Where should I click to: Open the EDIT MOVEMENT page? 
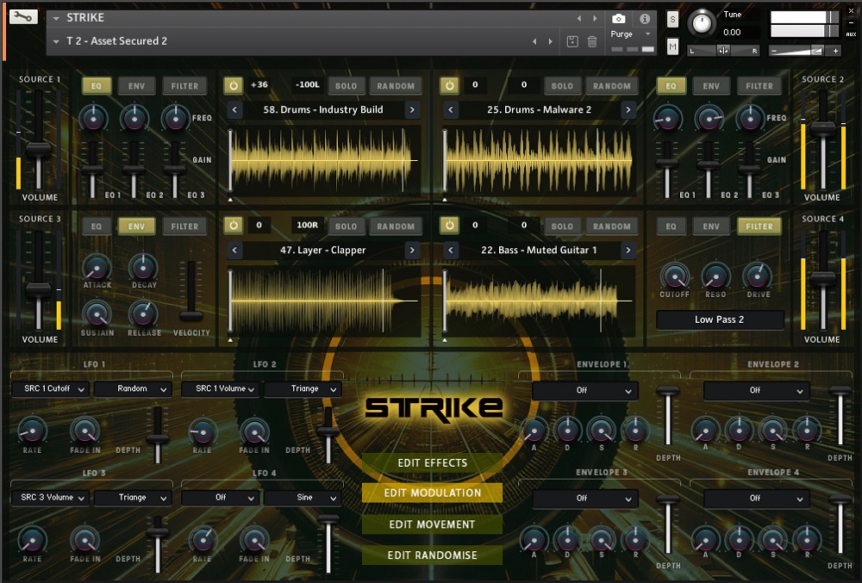click(x=432, y=524)
